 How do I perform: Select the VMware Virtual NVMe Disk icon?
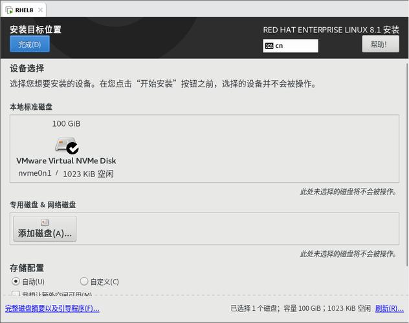67,145
